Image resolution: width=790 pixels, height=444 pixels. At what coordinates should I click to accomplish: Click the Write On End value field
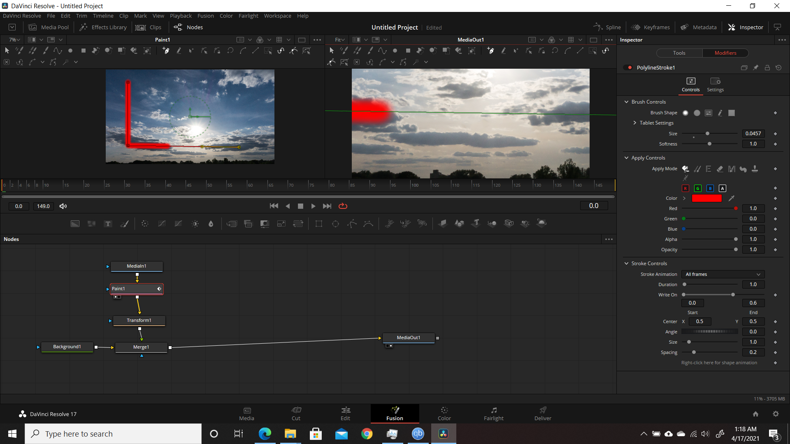[x=753, y=303]
